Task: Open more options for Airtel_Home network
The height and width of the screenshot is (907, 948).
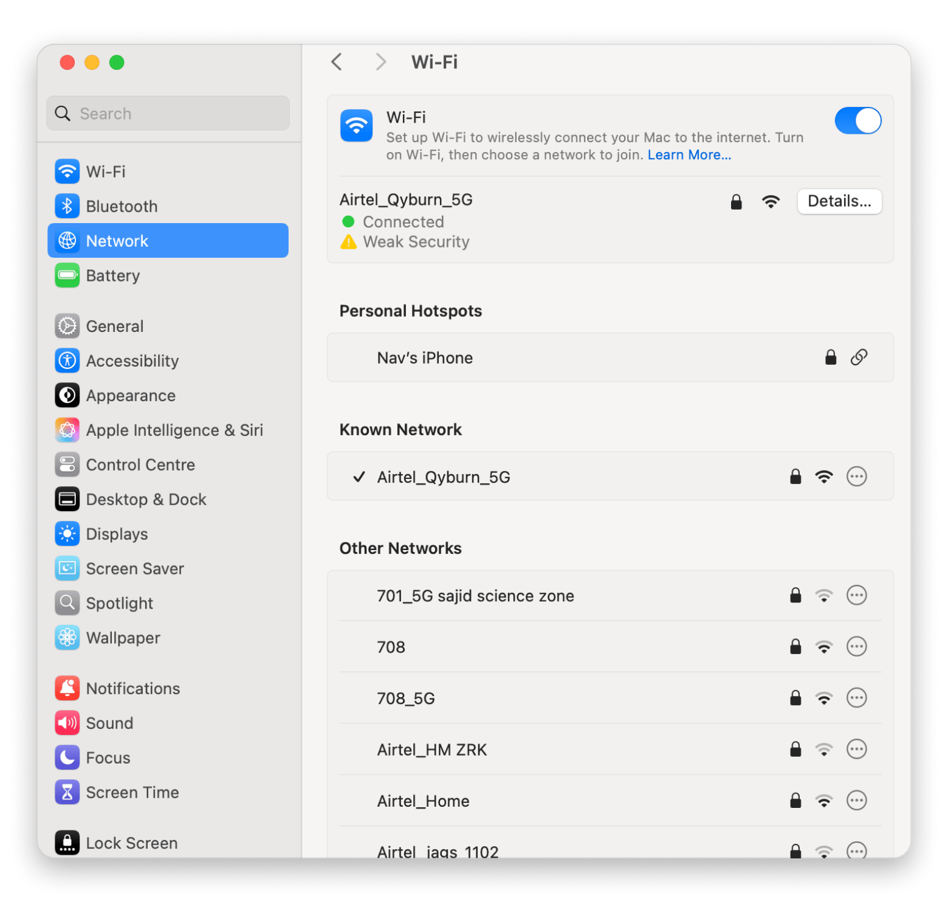Action: [x=856, y=801]
